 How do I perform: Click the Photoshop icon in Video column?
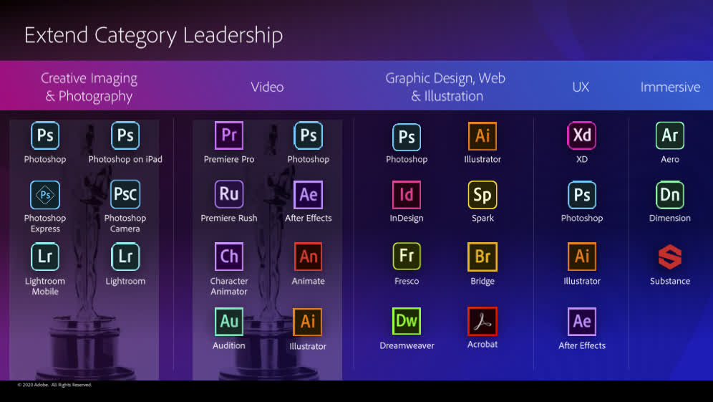309,135
